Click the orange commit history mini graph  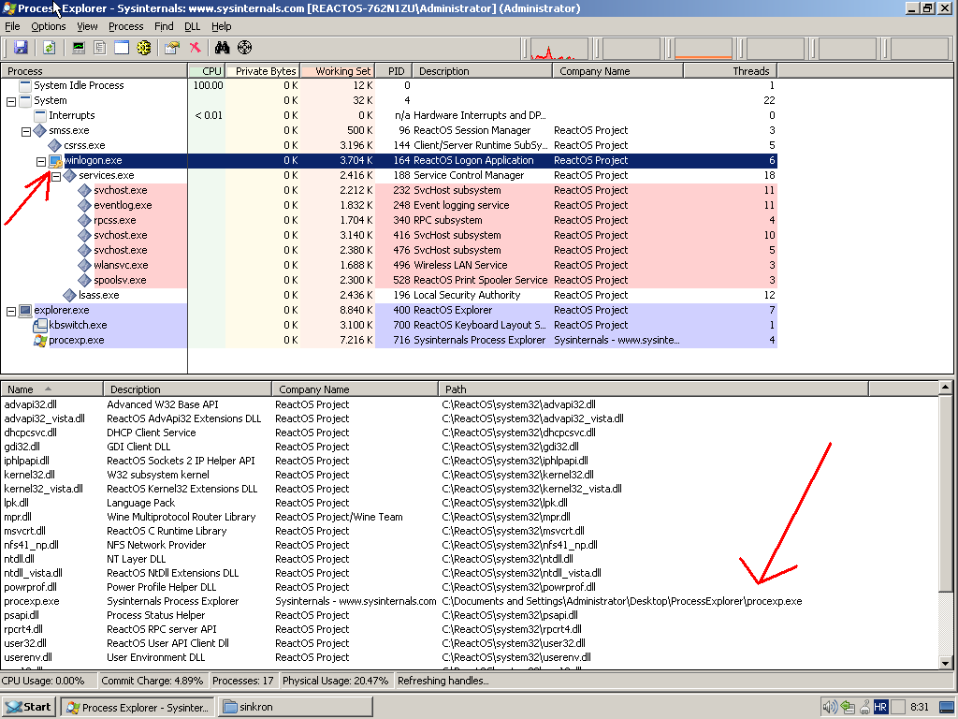(704, 49)
